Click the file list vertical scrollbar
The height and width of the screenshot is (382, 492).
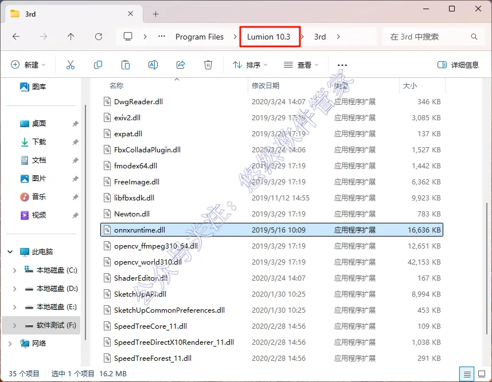pos(487,268)
